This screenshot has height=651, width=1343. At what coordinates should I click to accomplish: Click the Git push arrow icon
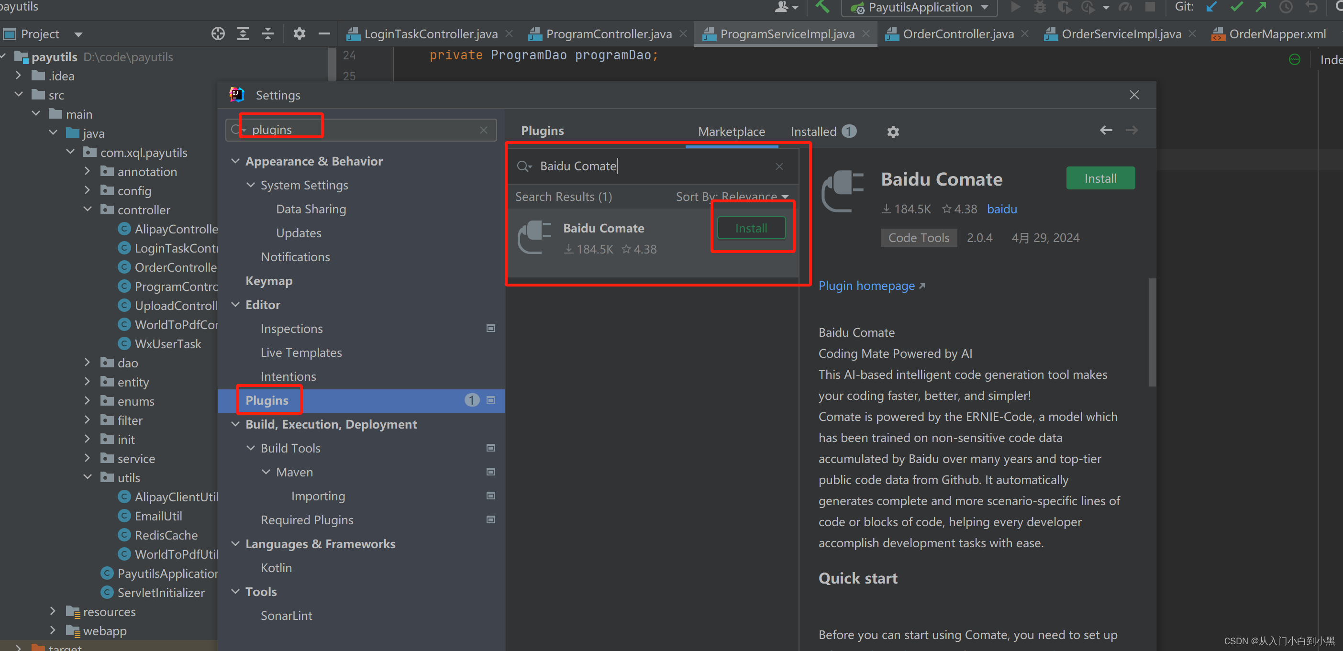click(1261, 7)
